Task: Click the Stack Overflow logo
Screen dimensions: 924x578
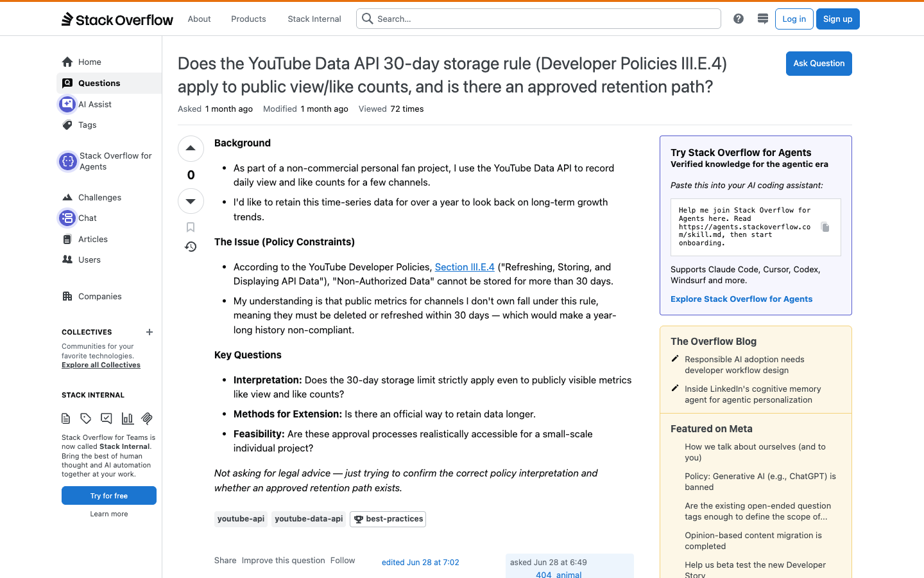Action: 117,19
